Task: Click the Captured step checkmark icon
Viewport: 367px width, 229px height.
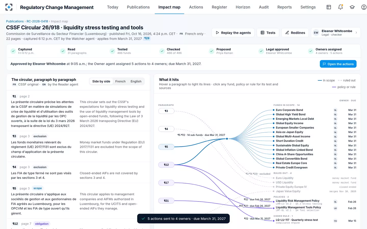Action: pyautogui.click(x=13, y=51)
